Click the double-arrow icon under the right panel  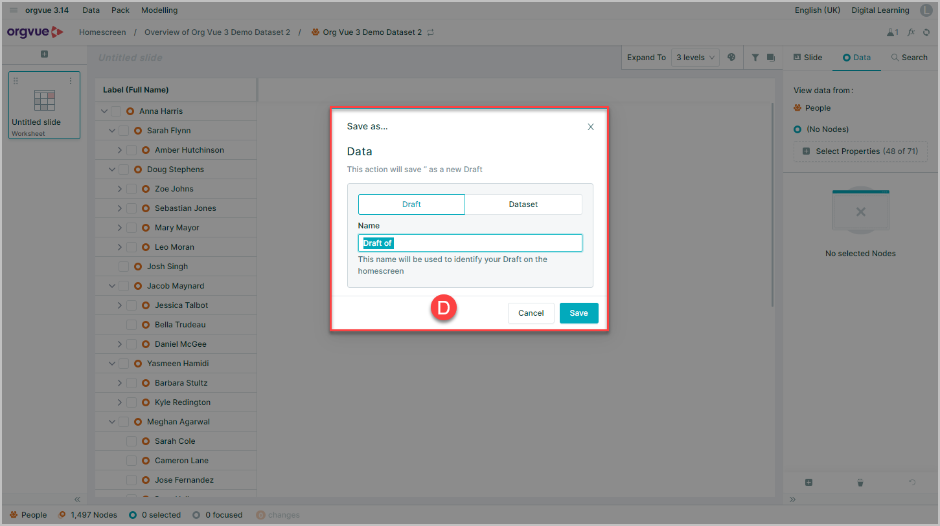click(x=792, y=499)
